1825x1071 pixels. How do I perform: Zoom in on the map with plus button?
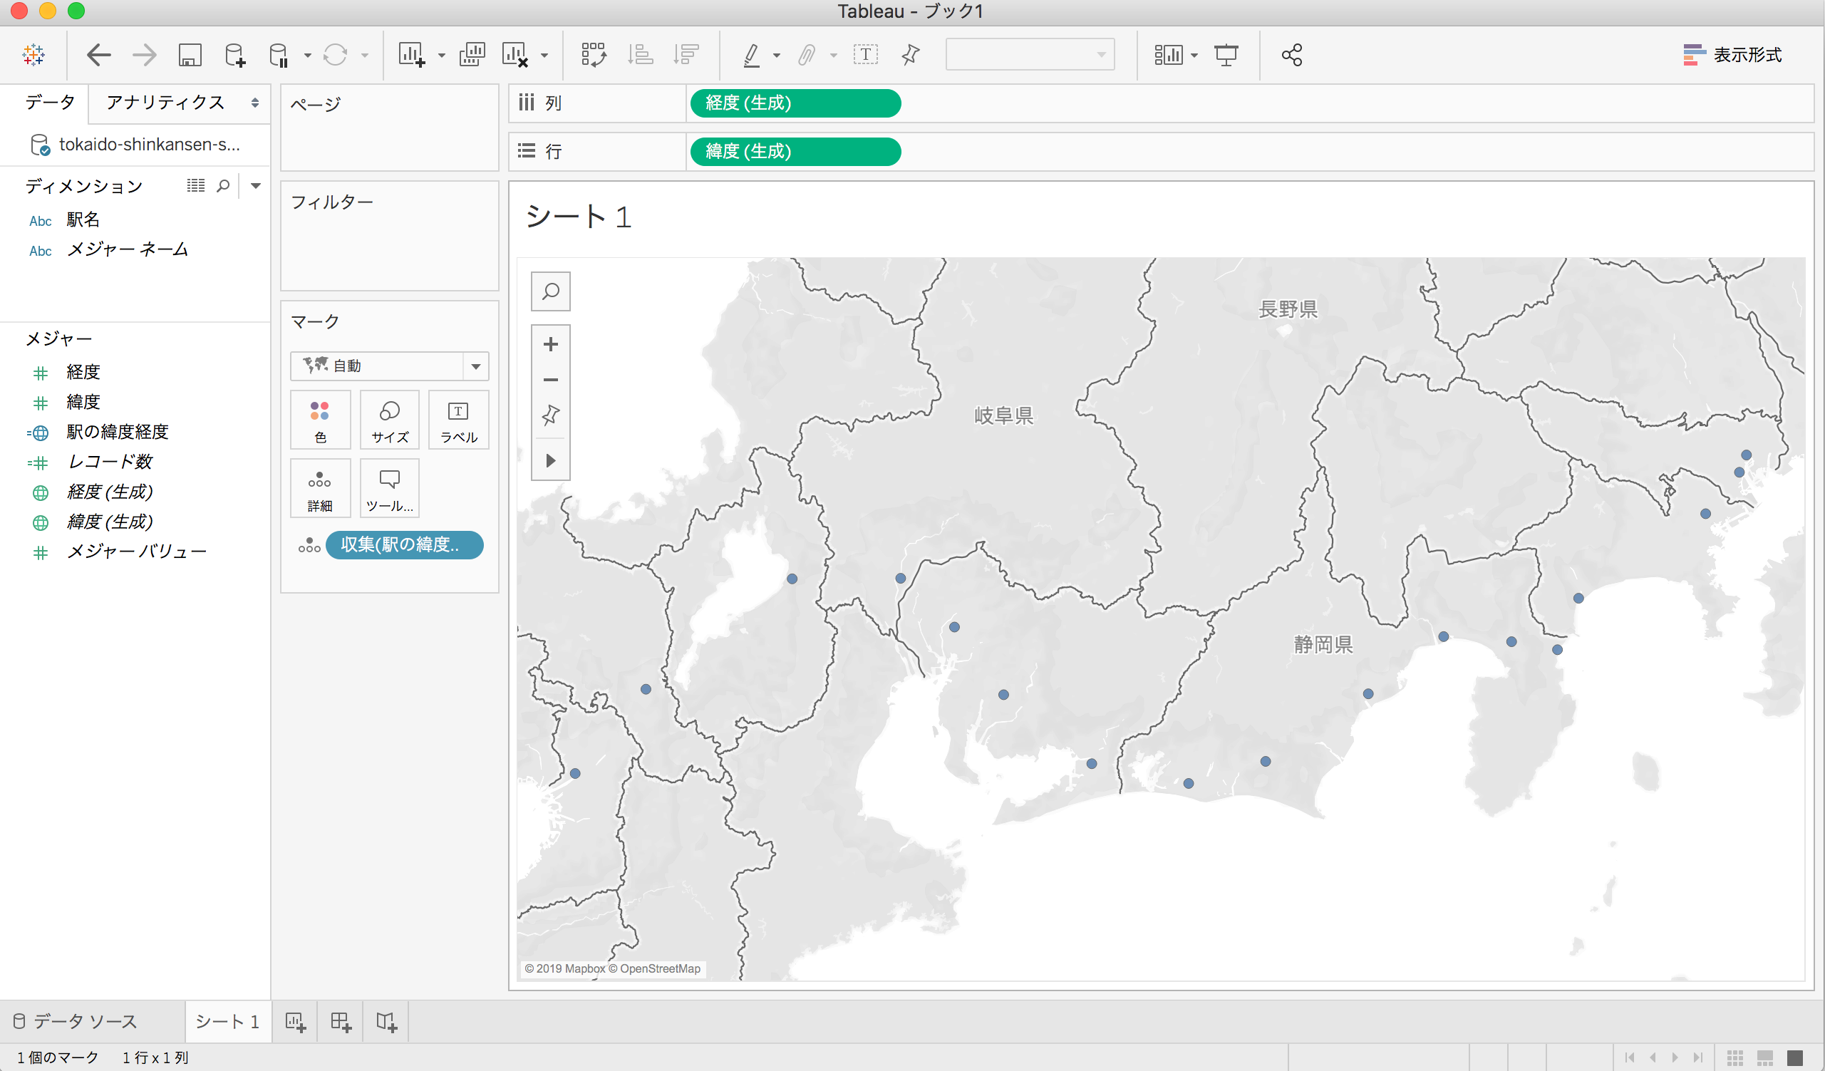550,344
